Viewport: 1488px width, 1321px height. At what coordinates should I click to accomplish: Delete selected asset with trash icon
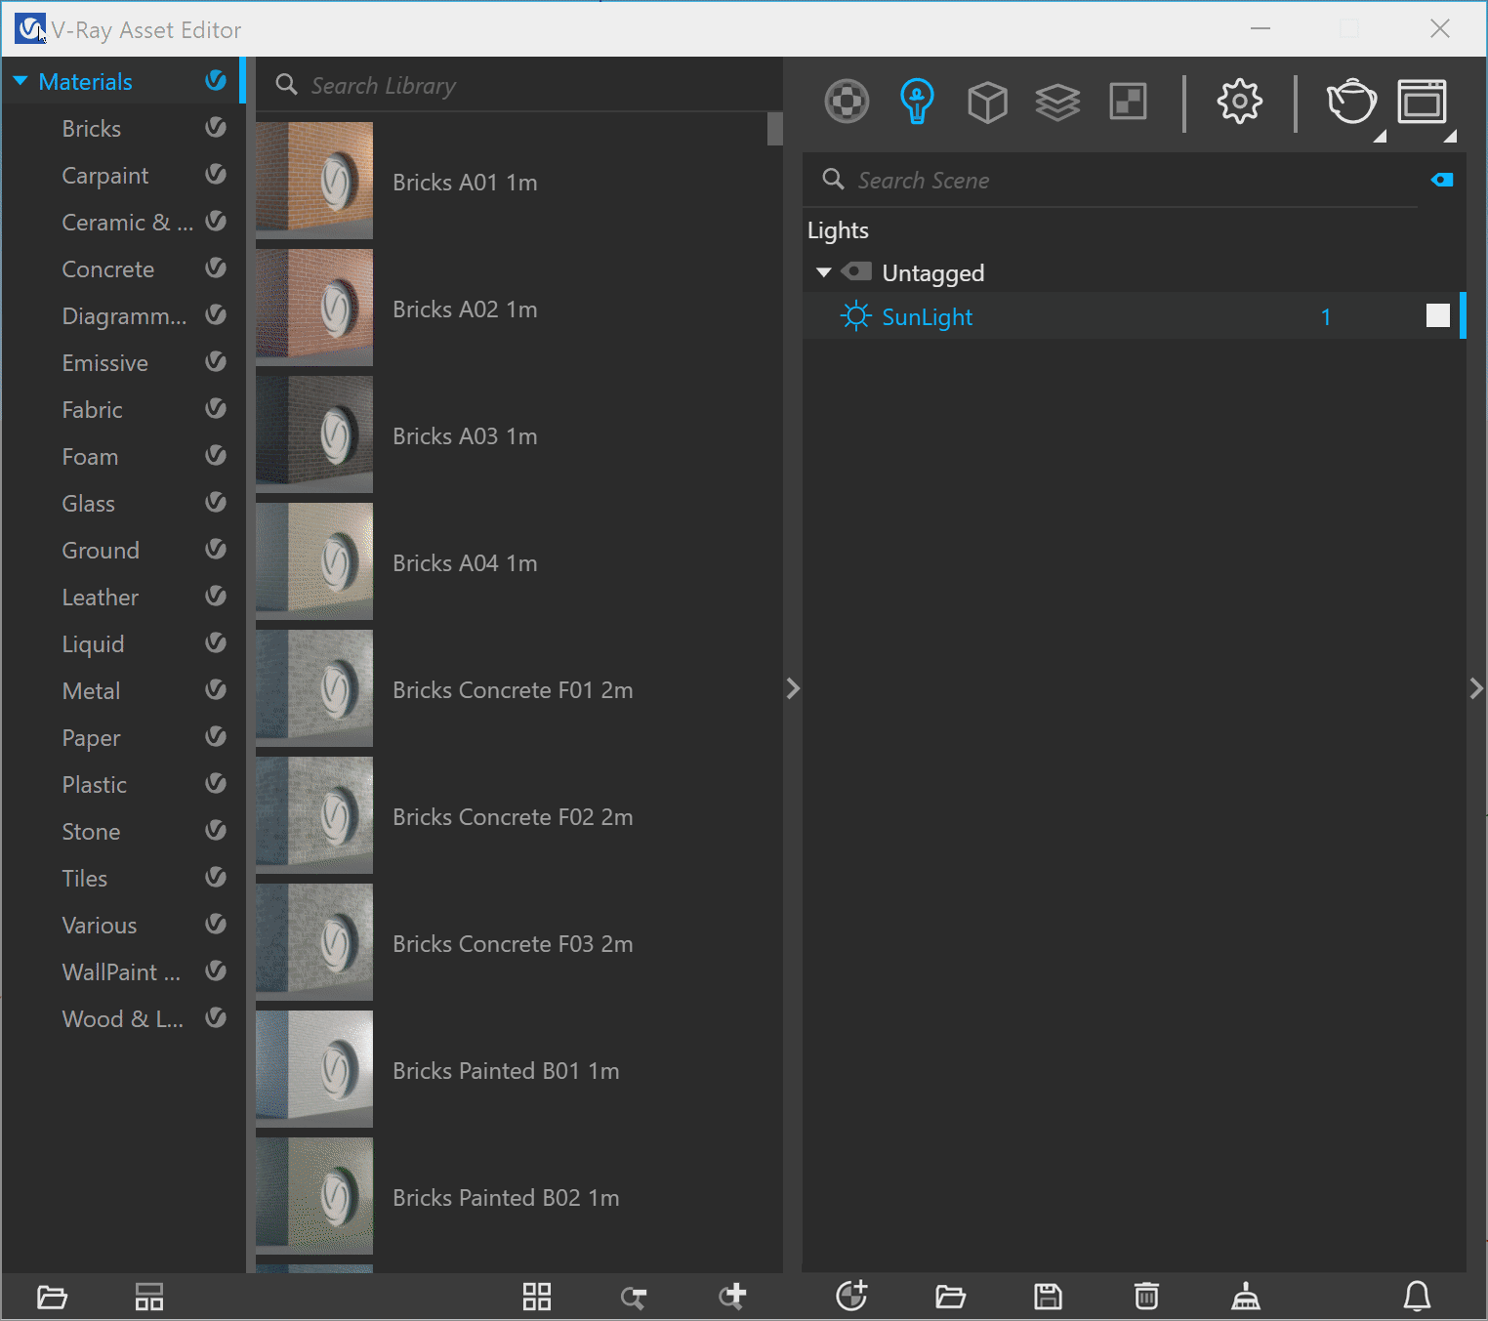pyautogui.click(x=1146, y=1296)
